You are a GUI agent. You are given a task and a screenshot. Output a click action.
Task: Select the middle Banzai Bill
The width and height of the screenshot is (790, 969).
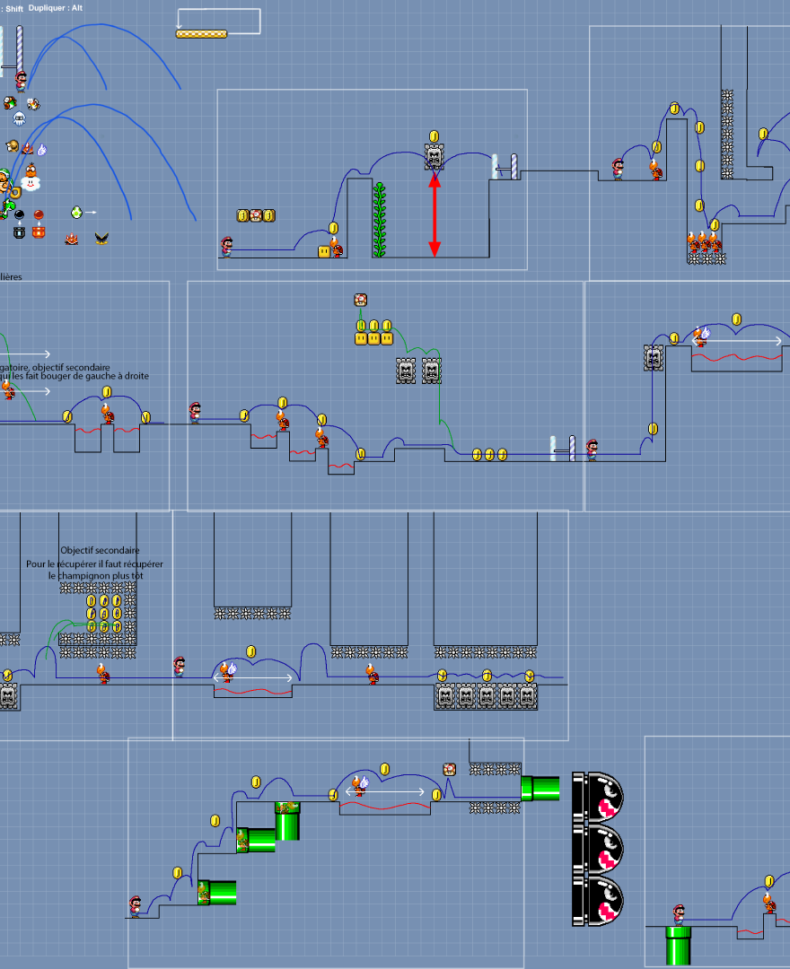598,849
